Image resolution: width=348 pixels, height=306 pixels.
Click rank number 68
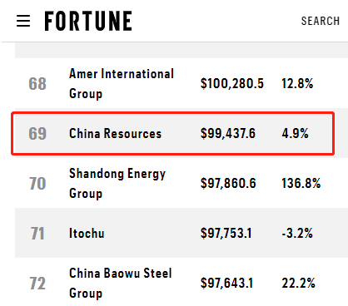click(x=37, y=84)
